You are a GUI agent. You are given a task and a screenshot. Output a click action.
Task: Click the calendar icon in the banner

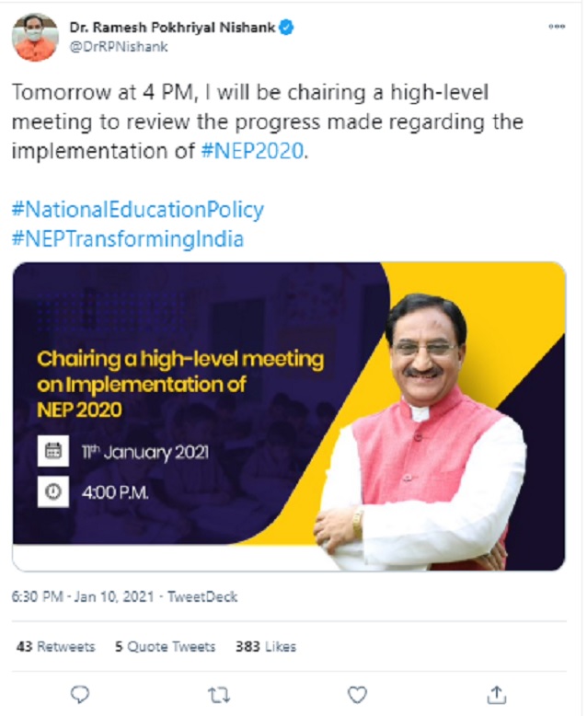coord(53,452)
